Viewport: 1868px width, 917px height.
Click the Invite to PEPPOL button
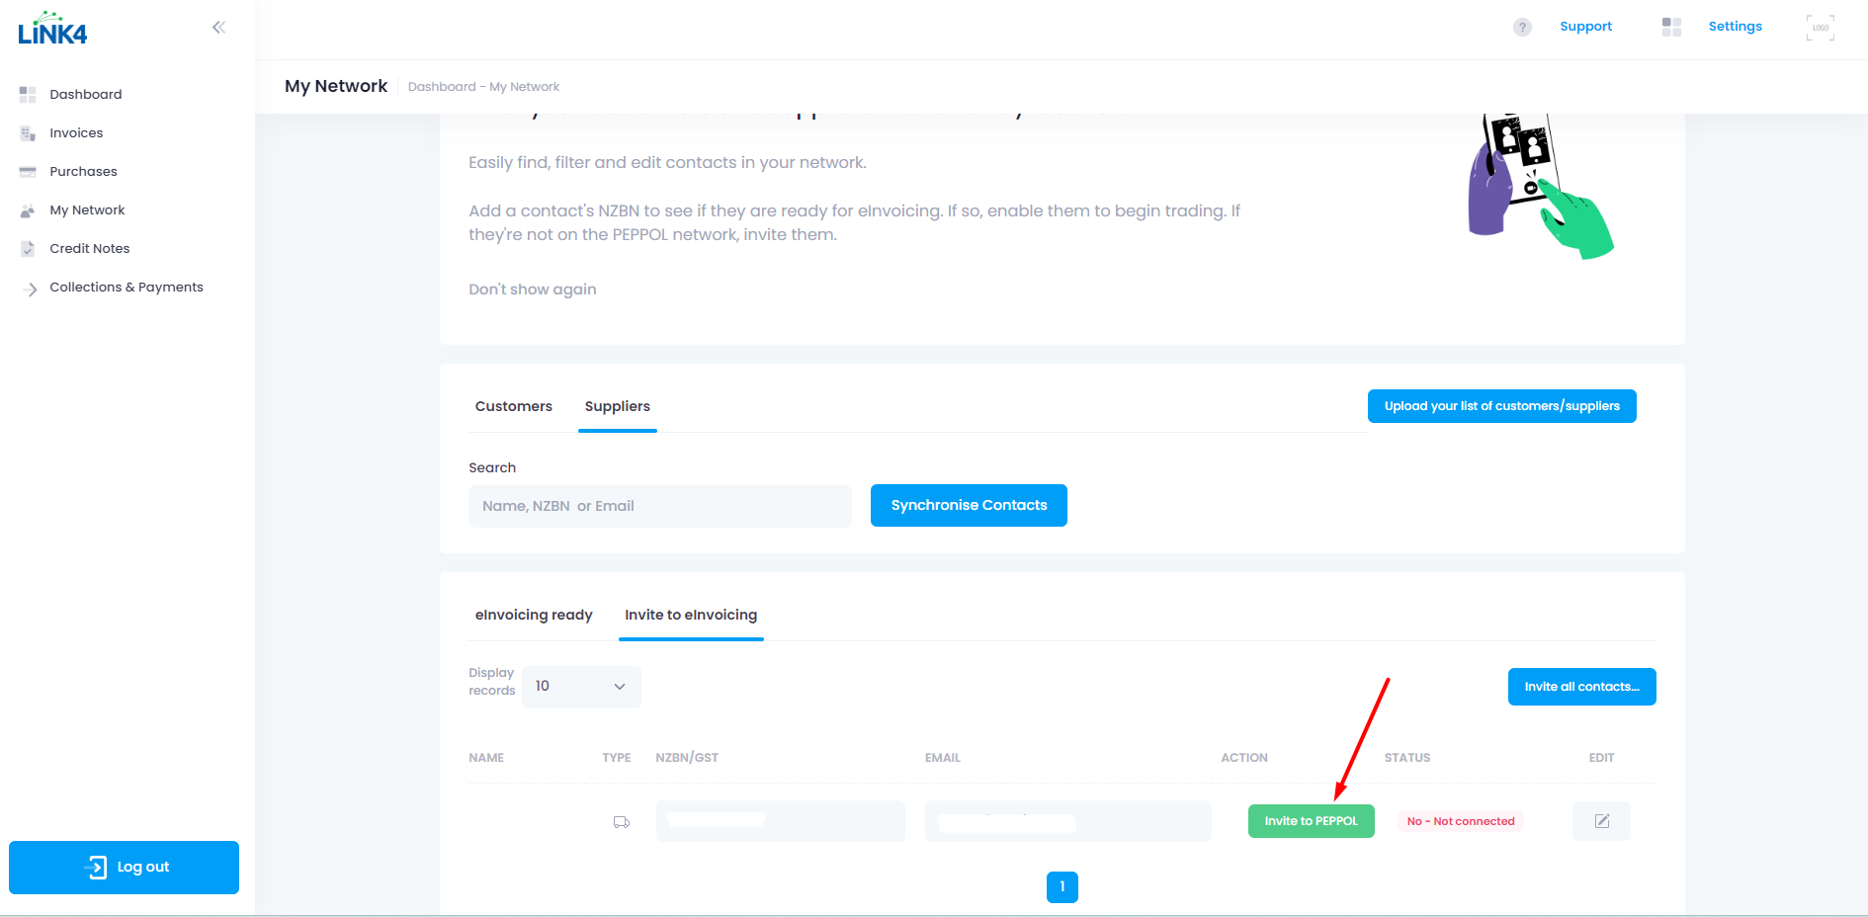tap(1311, 821)
